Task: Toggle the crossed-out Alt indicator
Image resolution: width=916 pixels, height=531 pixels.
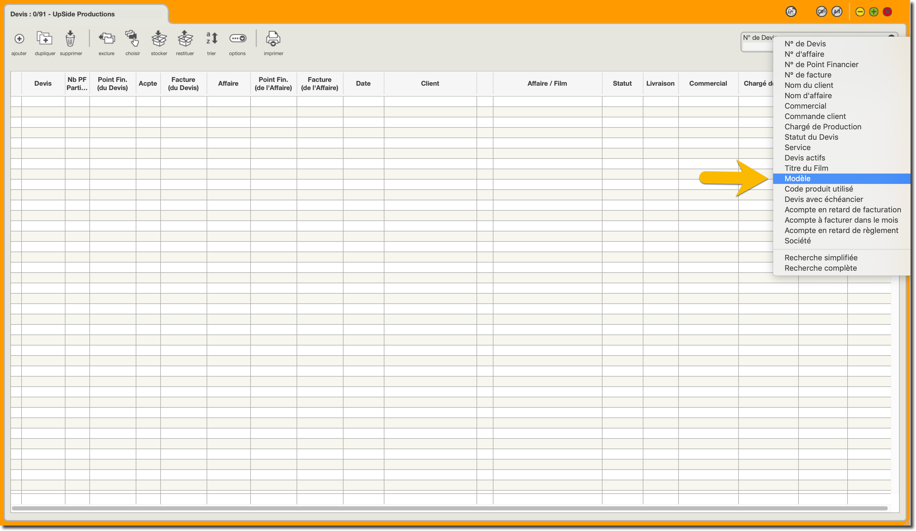Action: pyautogui.click(x=837, y=12)
